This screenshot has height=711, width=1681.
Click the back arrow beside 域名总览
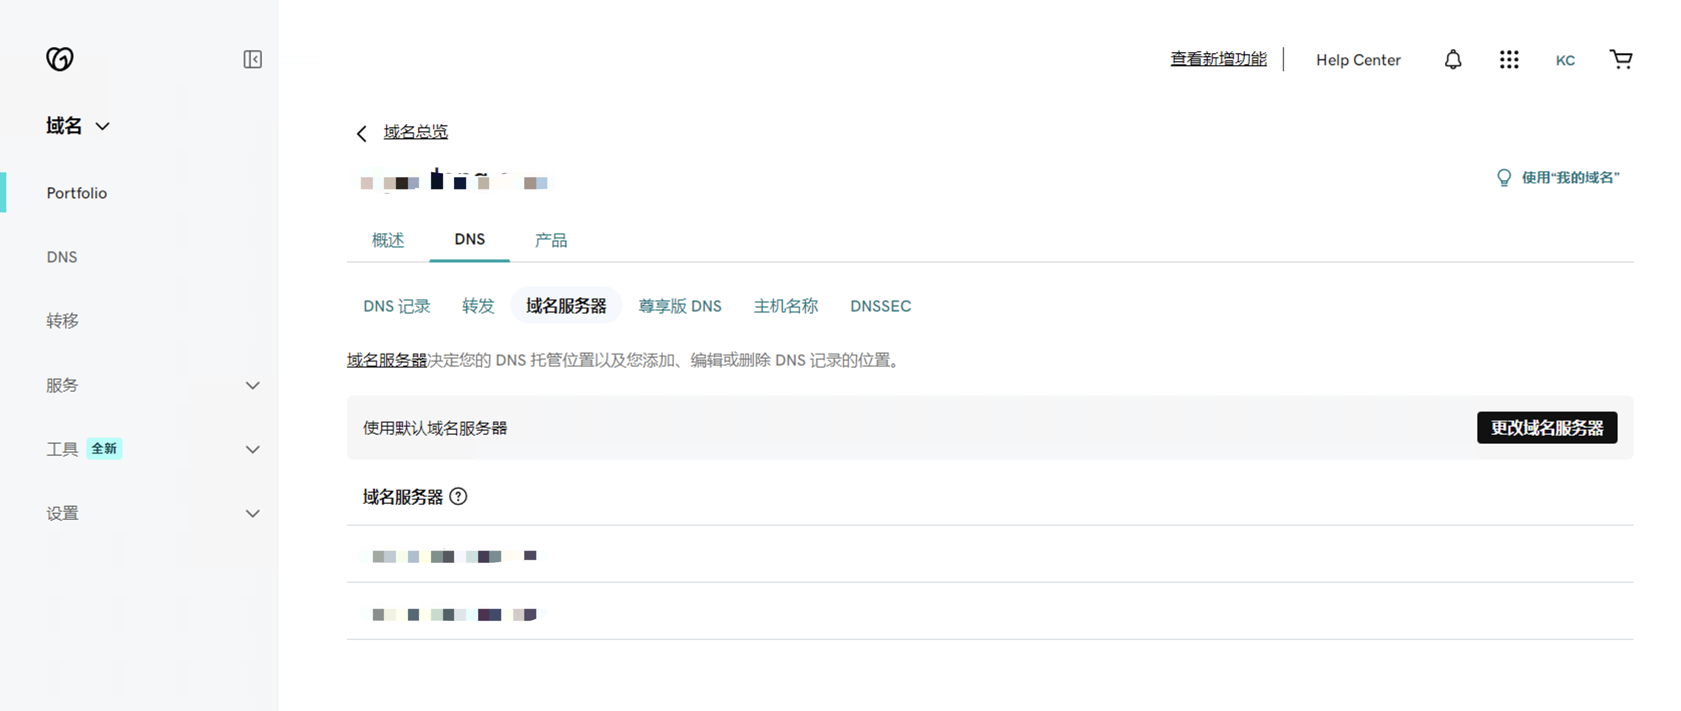point(361,133)
